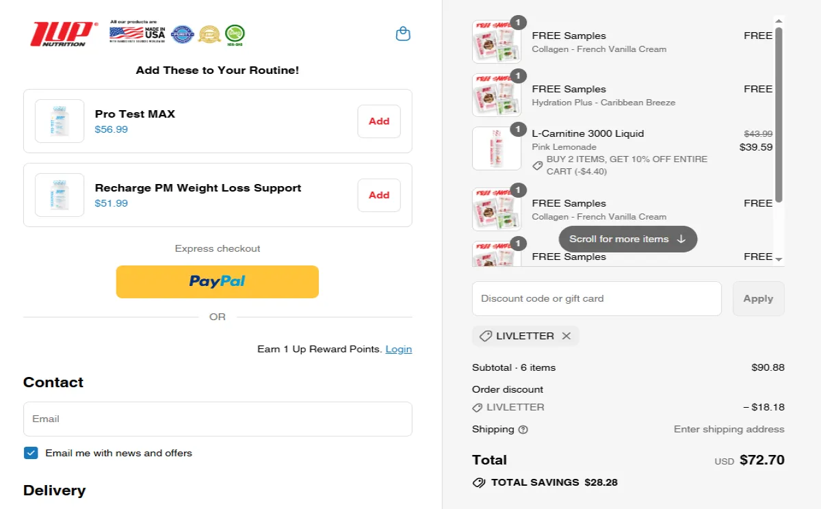This screenshot has width=821, height=509.
Task: Click Scroll for more items
Action: click(x=627, y=239)
